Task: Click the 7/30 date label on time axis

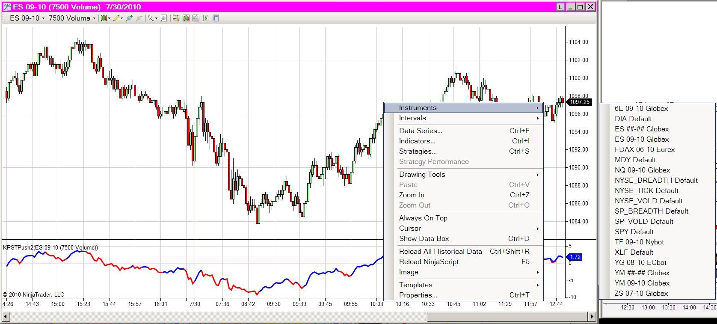Action: 195,304
